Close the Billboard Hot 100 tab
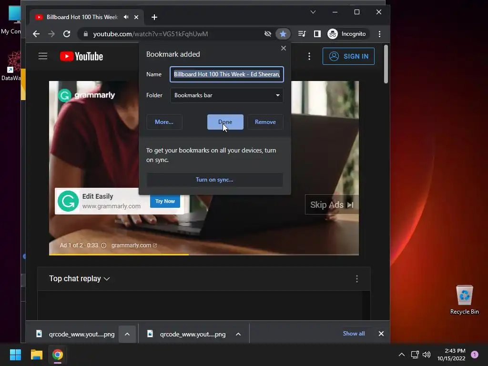Image resolution: width=488 pixels, height=366 pixels. 136,17
